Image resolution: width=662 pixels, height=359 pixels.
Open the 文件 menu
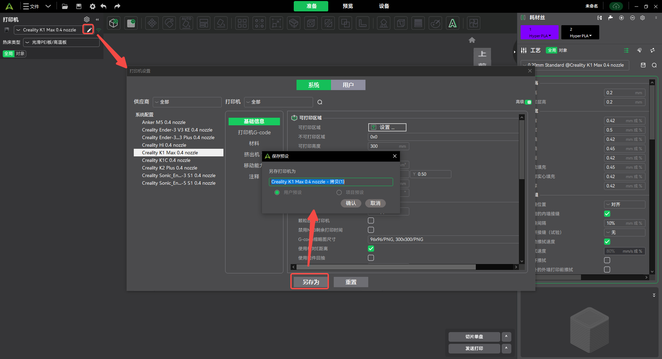[31, 6]
